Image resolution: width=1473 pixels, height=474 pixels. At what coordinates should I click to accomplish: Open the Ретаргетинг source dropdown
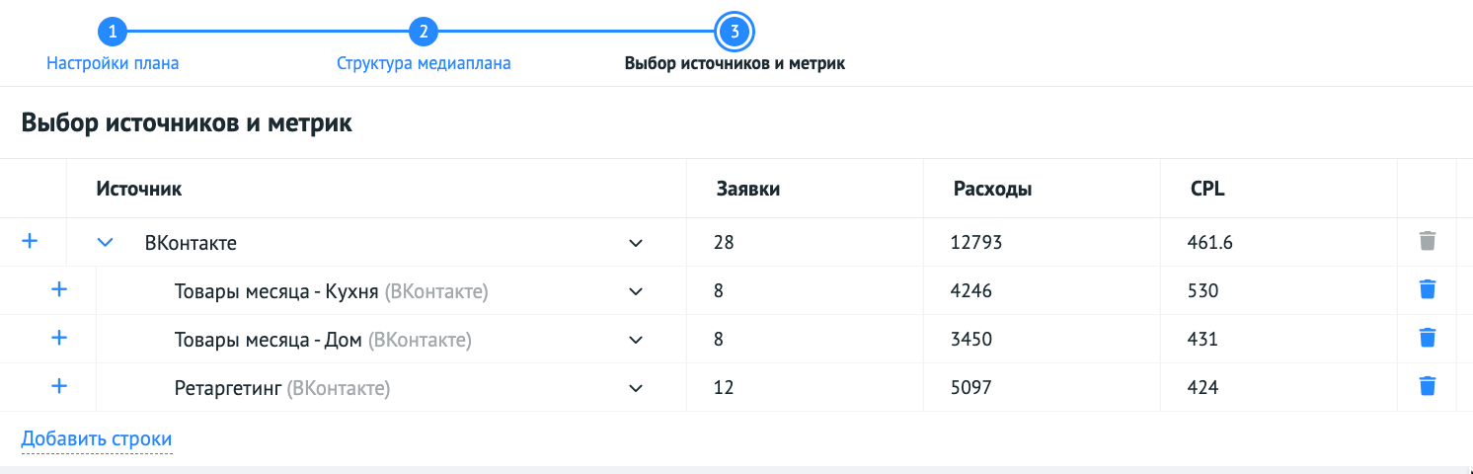pyautogui.click(x=636, y=388)
